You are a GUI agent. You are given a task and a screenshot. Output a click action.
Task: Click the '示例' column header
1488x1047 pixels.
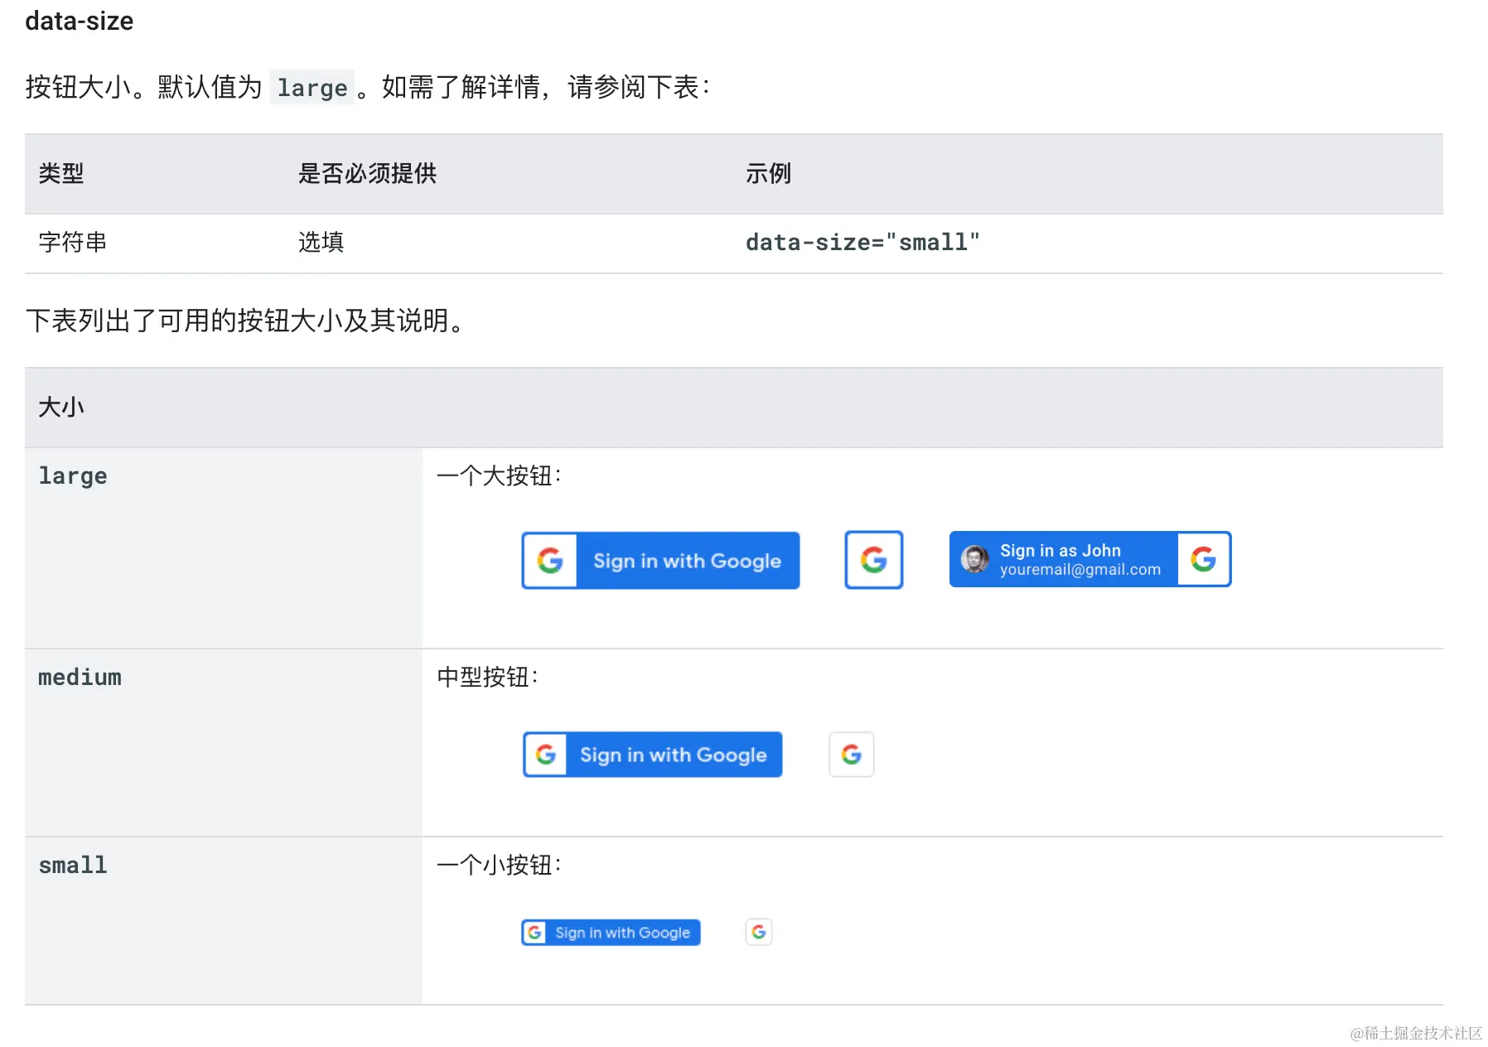tap(768, 173)
